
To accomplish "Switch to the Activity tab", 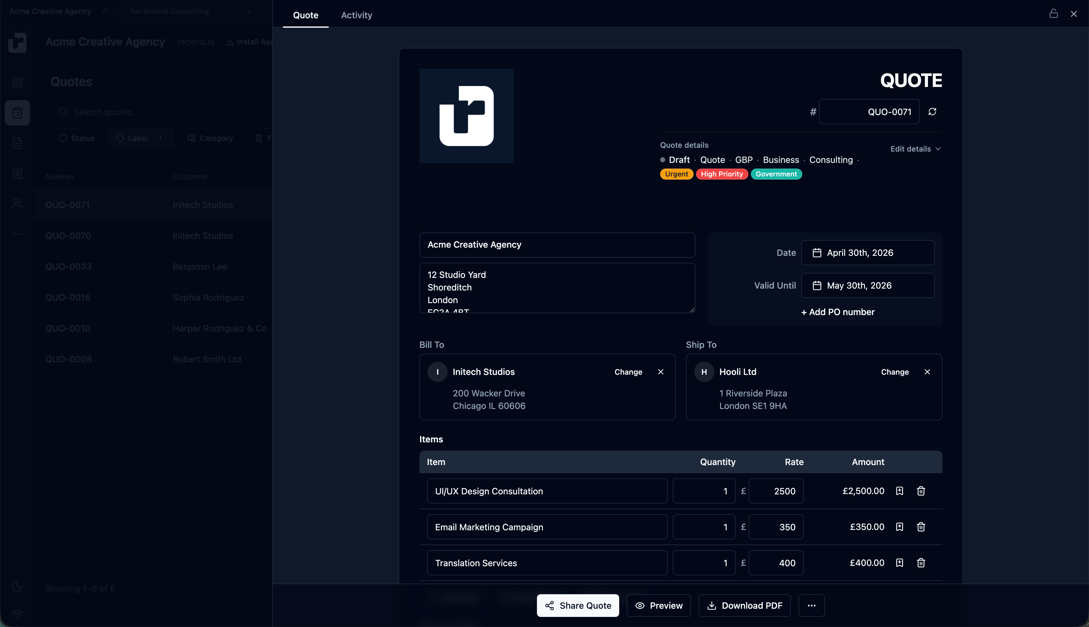I will tap(357, 15).
